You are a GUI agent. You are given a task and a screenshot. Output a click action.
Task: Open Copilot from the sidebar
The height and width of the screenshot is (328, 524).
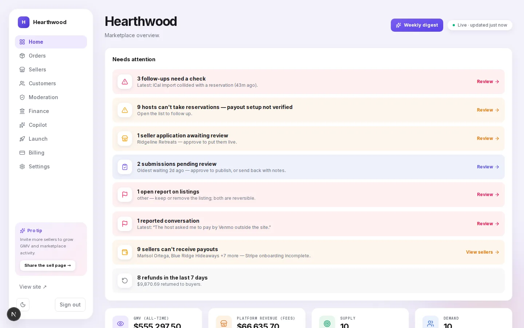pyautogui.click(x=51, y=125)
